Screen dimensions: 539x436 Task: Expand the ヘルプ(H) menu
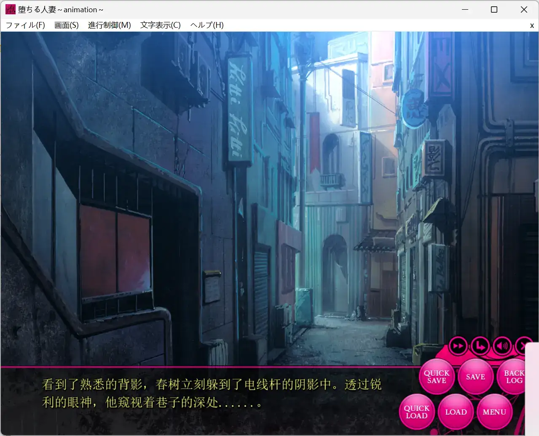pos(207,25)
